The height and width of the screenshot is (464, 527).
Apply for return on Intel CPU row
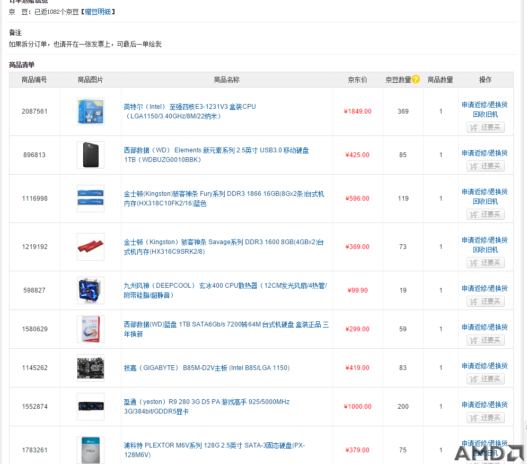pyautogui.click(x=485, y=105)
